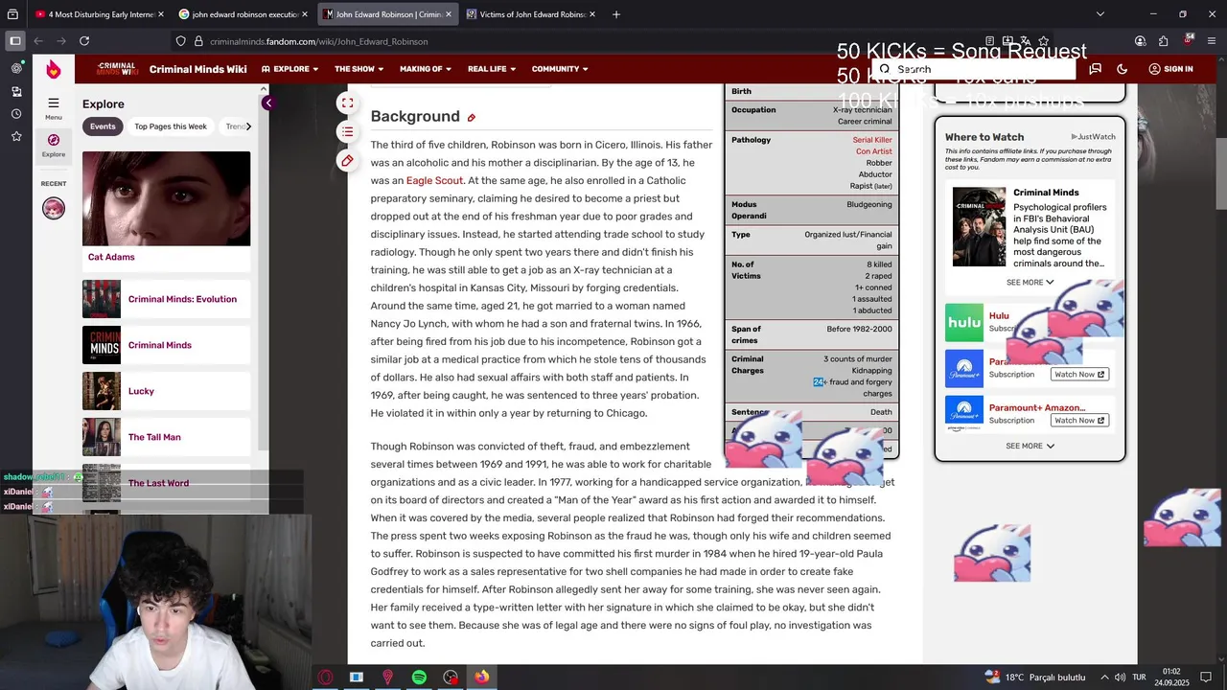Screen dimensions: 1227x690
Task: Click the SIGN IN button
Action: click(1170, 69)
